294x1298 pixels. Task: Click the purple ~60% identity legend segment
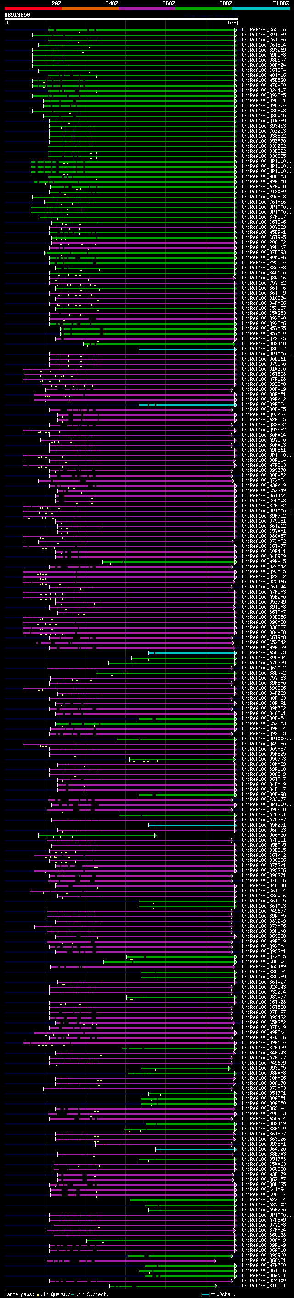coord(147,9)
